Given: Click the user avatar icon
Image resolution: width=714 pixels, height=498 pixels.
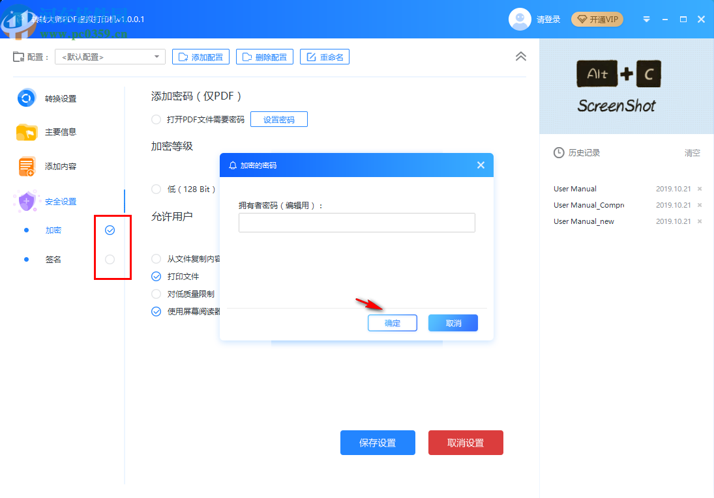Looking at the screenshot, I should coord(520,19).
